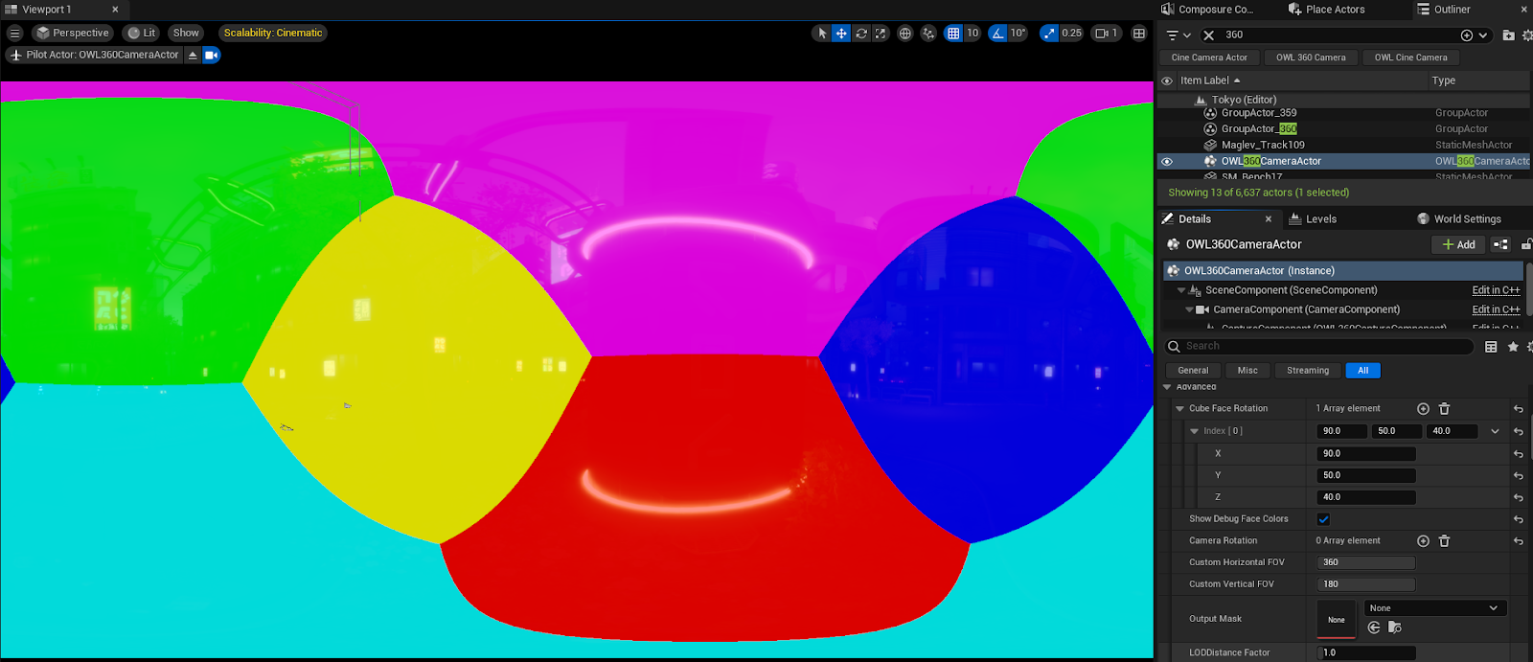
Task: Click surface snapping icon in viewport toolbar
Action: (x=928, y=33)
